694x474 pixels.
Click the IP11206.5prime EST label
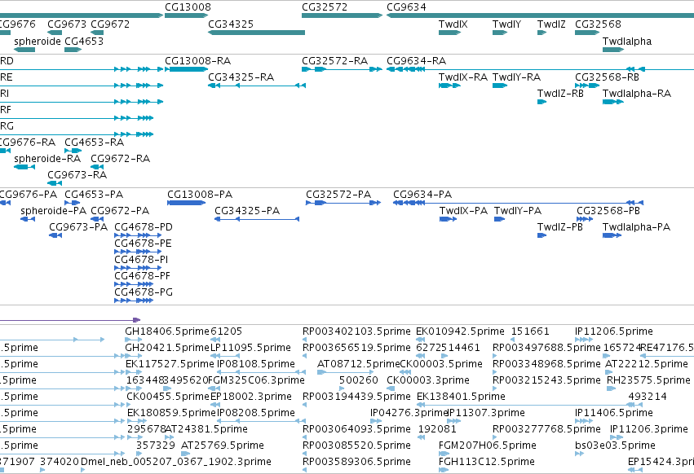tap(613, 331)
